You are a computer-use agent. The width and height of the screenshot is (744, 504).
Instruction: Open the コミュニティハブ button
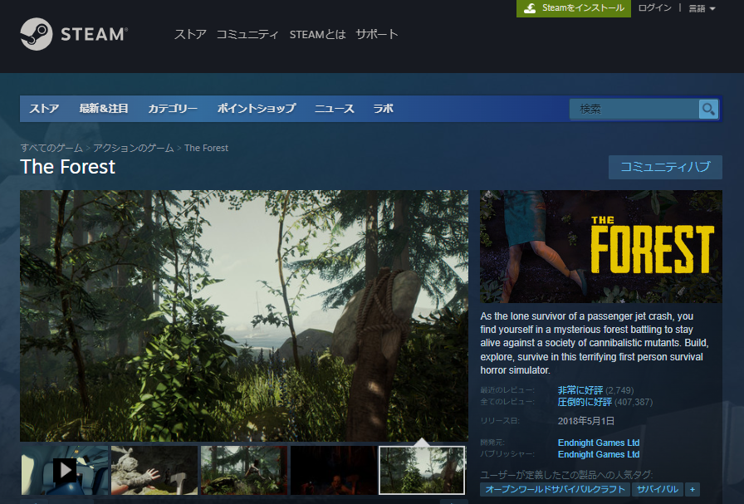tap(665, 167)
